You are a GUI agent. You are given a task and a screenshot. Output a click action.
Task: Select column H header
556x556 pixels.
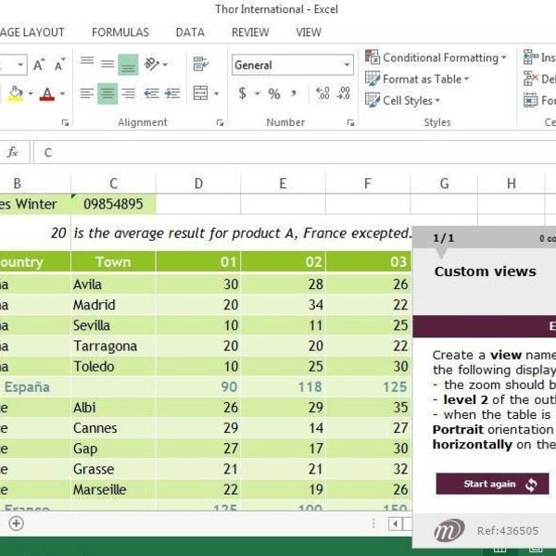click(x=511, y=183)
